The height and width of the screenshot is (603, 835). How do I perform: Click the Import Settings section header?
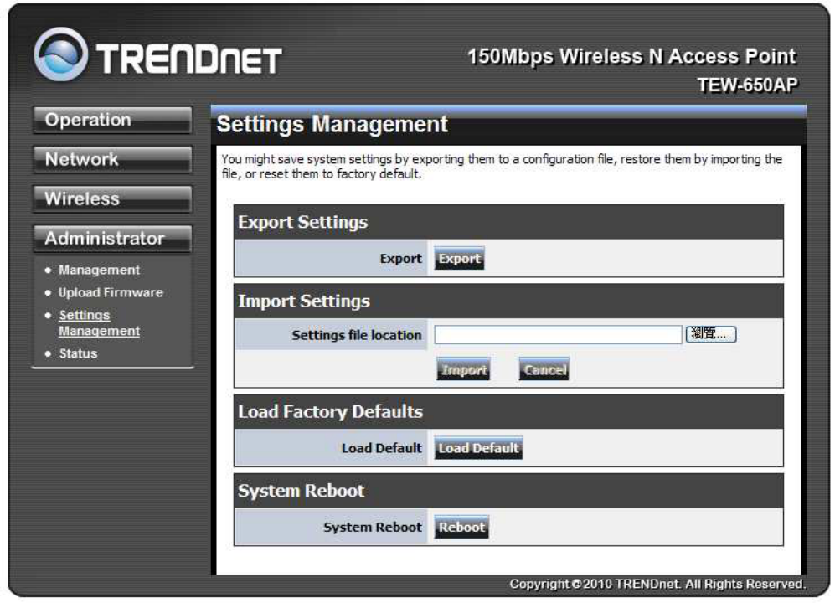508,301
